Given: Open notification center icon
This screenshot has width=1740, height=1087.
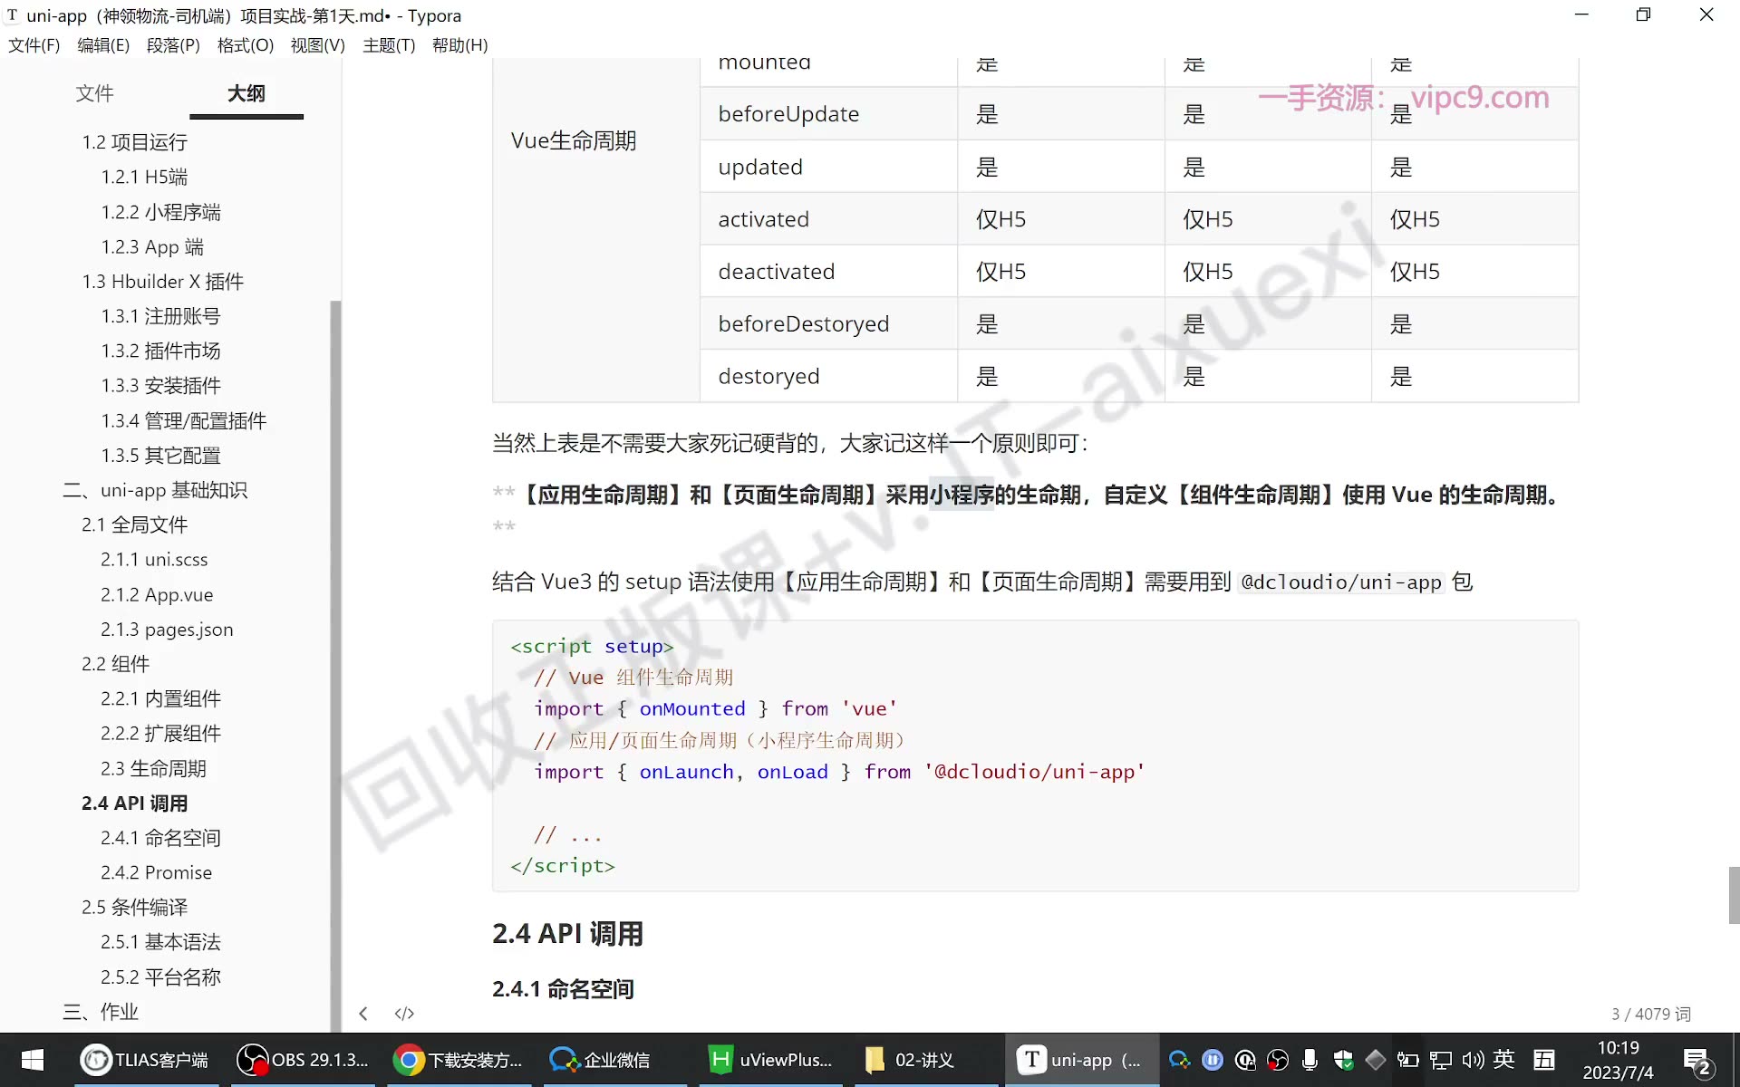Looking at the screenshot, I should pos(1697,1061).
